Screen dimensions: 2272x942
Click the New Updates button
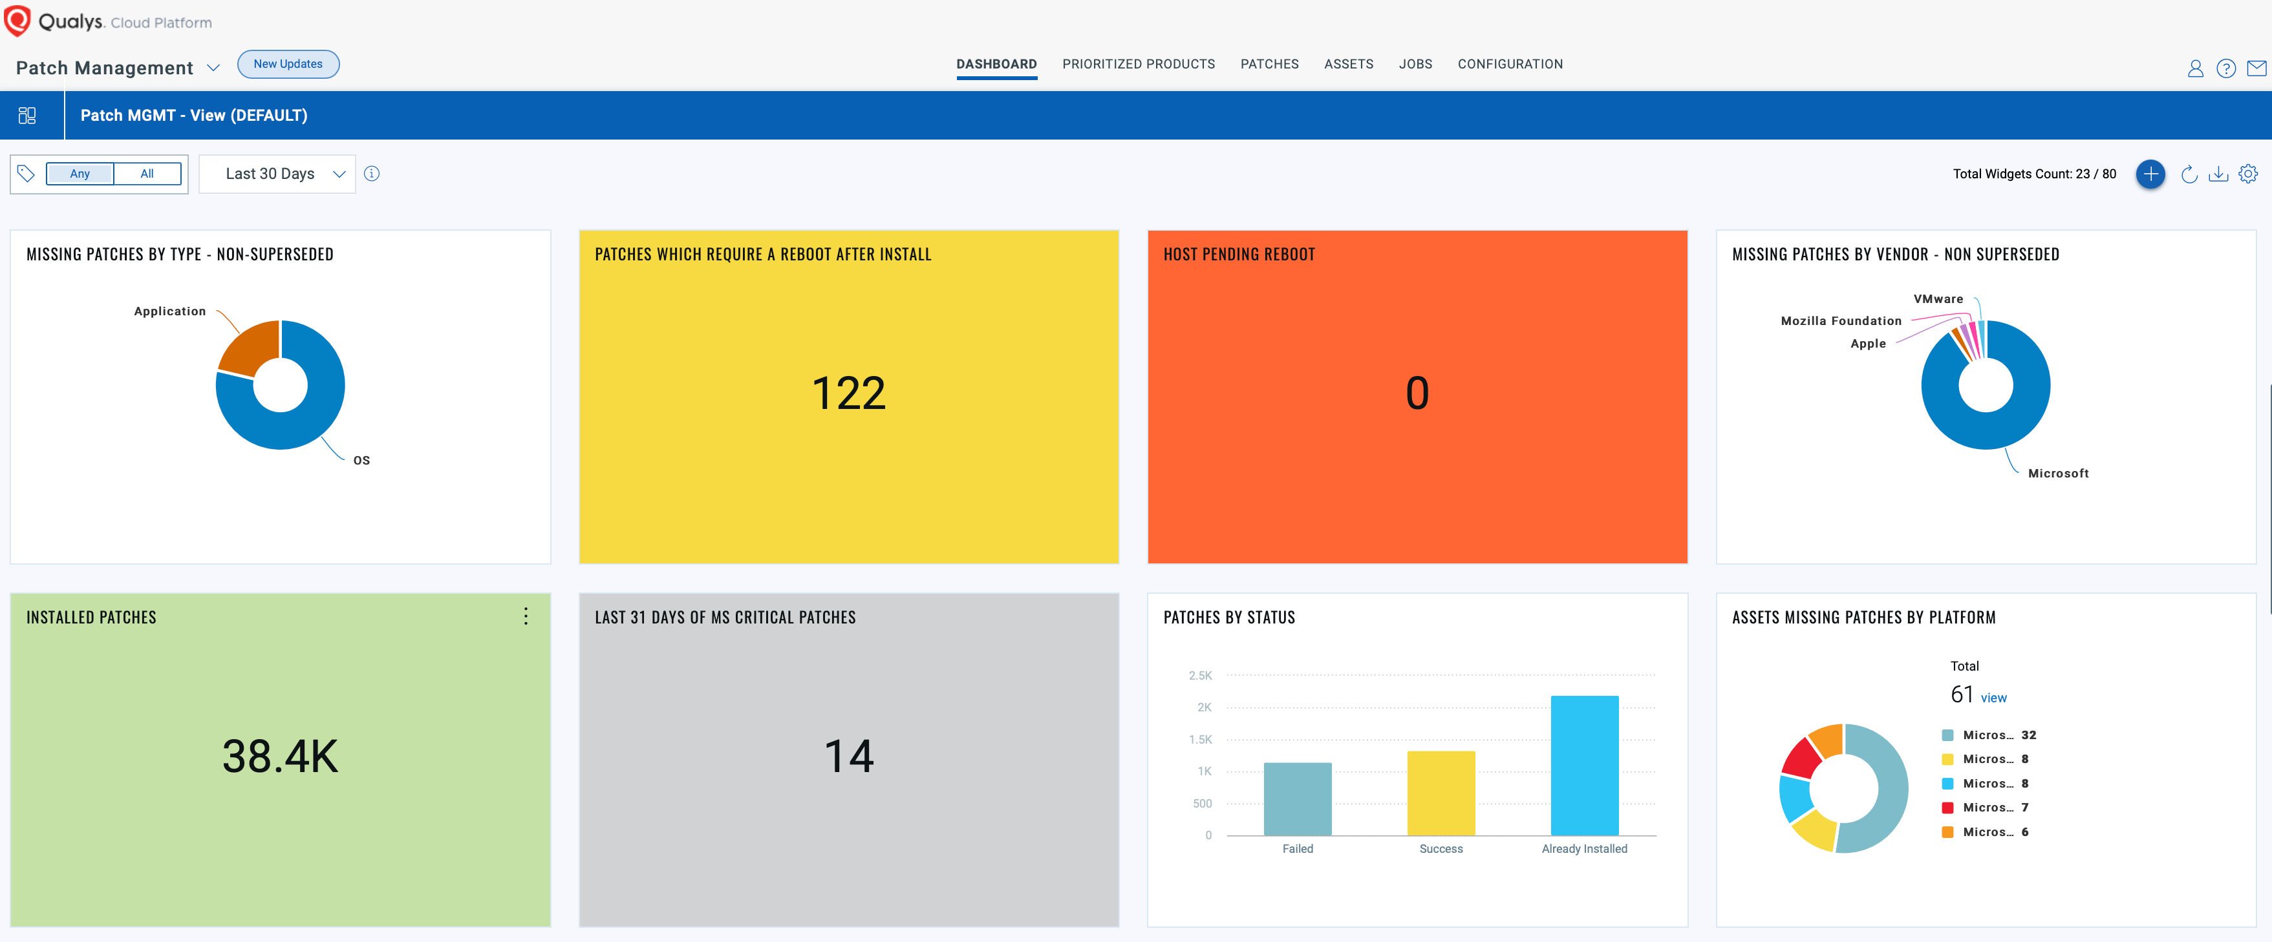click(x=288, y=65)
